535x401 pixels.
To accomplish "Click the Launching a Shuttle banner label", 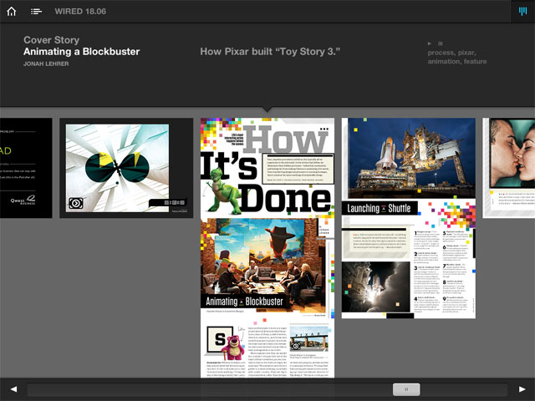I will [x=379, y=208].
